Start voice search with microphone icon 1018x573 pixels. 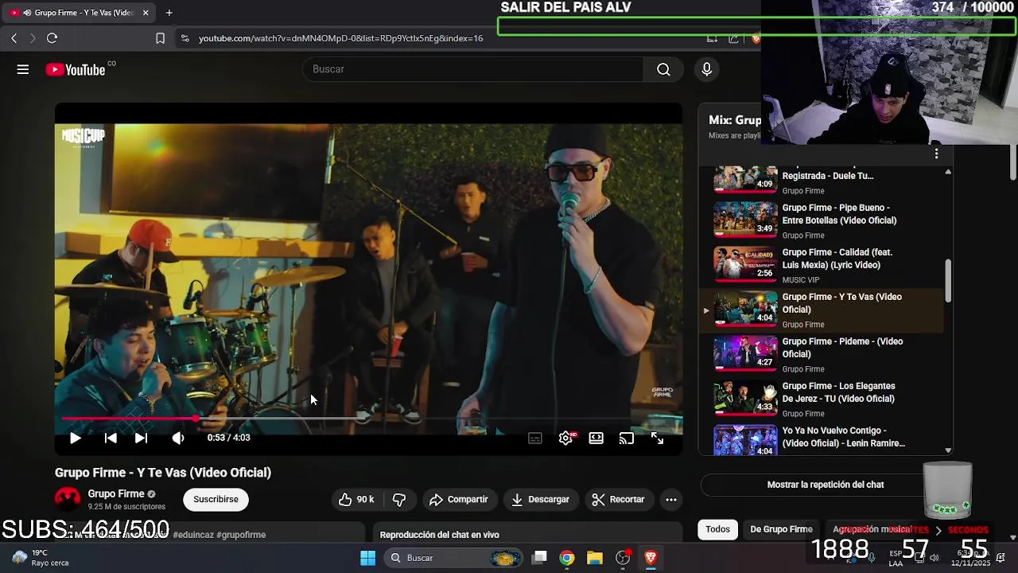click(x=706, y=69)
